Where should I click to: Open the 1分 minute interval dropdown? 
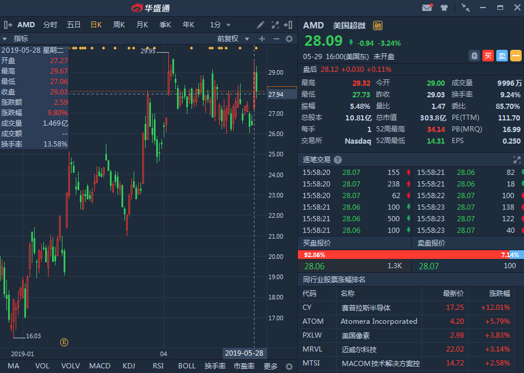(x=220, y=25)
